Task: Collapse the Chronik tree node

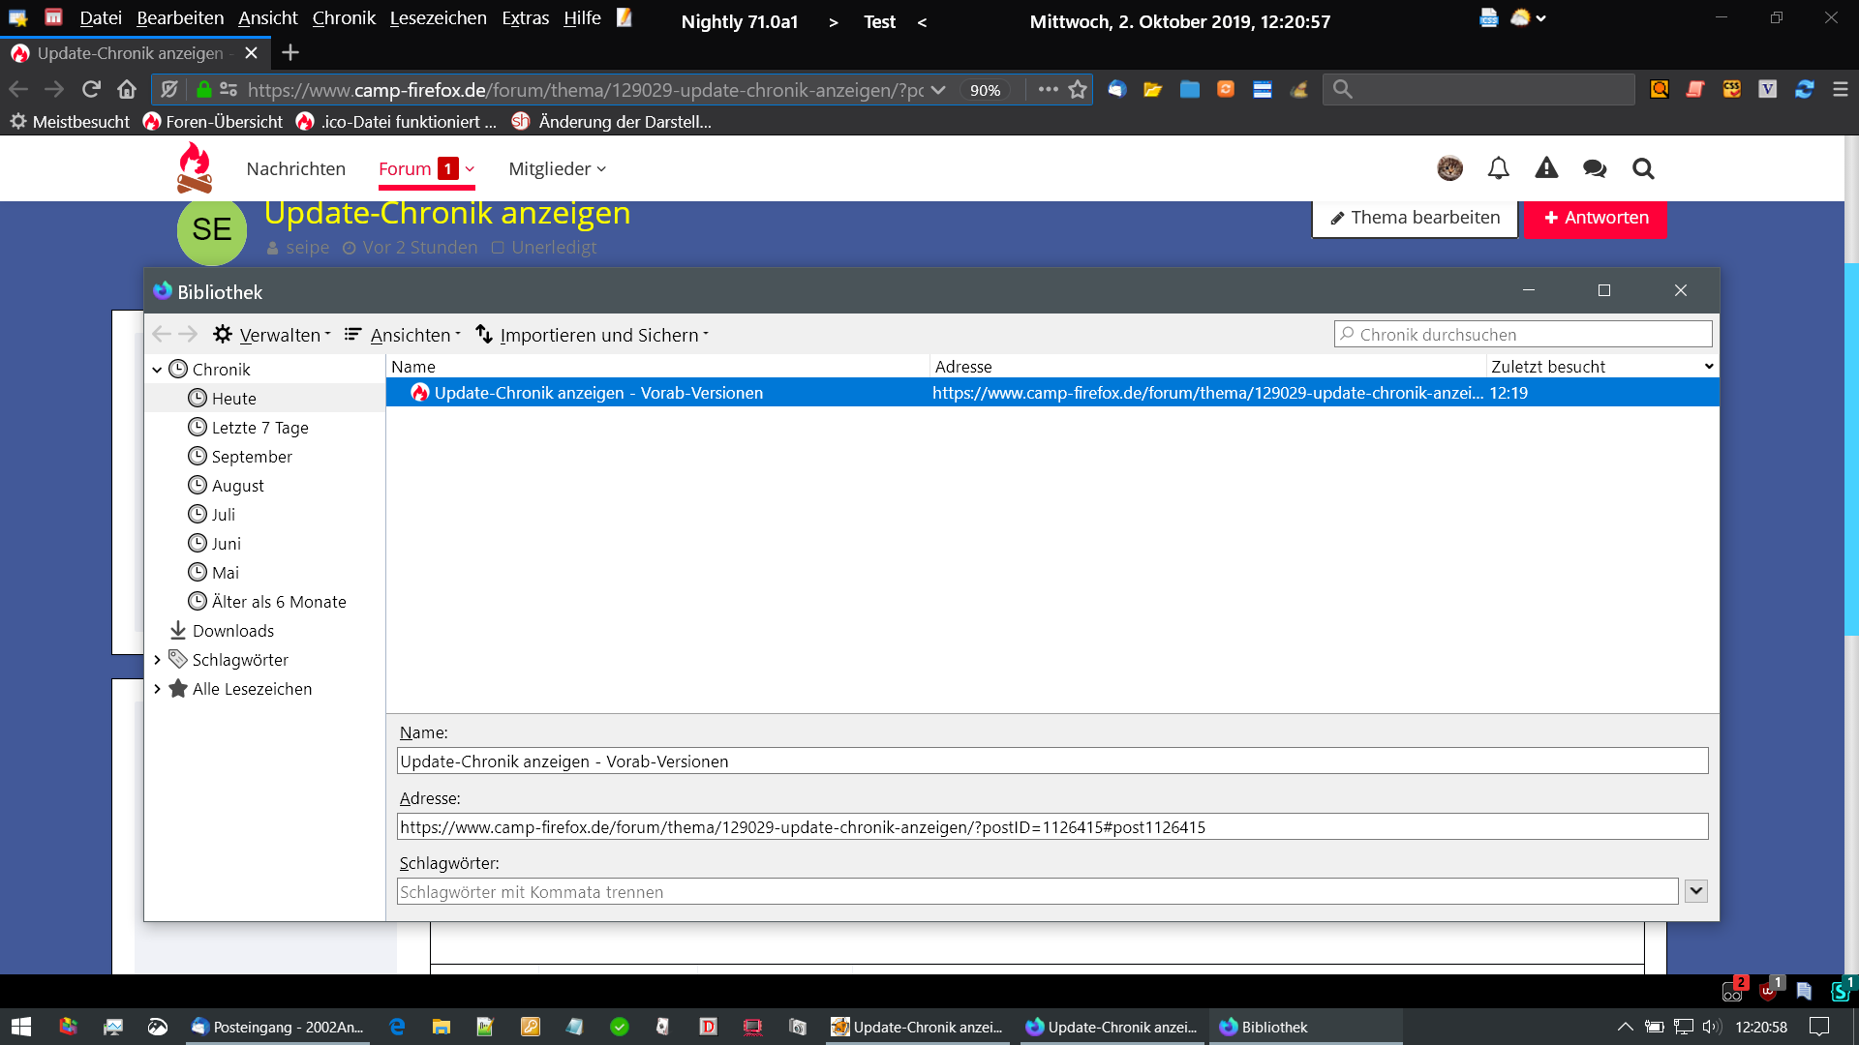Action: pyautogui.click(x=157, y=370)
